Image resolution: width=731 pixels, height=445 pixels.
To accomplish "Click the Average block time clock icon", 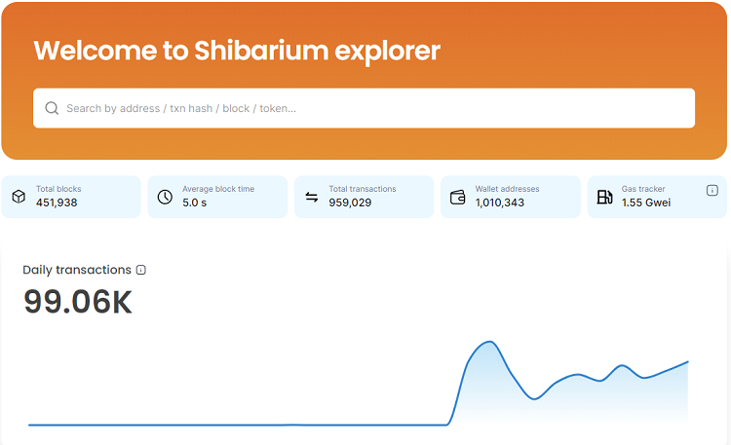I will [165, 197].
